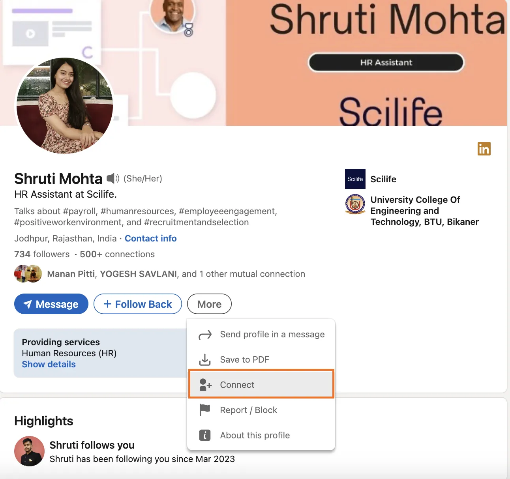Click the #payroll hashtag topics text
This screenshot has width=510, height=479.
[146, 217]
